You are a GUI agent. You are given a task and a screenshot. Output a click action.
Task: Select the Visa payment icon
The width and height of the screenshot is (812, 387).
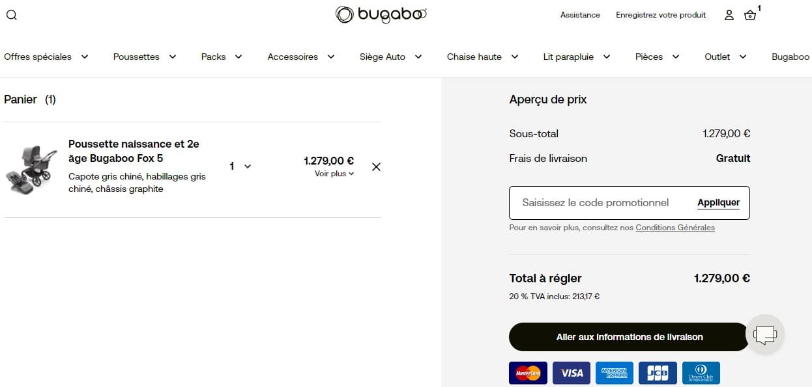(572, 373)
